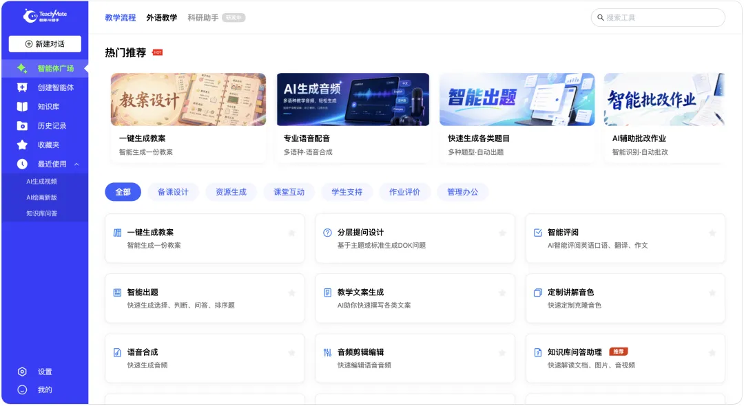The height and width of the screenshot is (406, 744).
Task: Open 快速生成各类题目 title under banner
Action: [x=479, y=138]
